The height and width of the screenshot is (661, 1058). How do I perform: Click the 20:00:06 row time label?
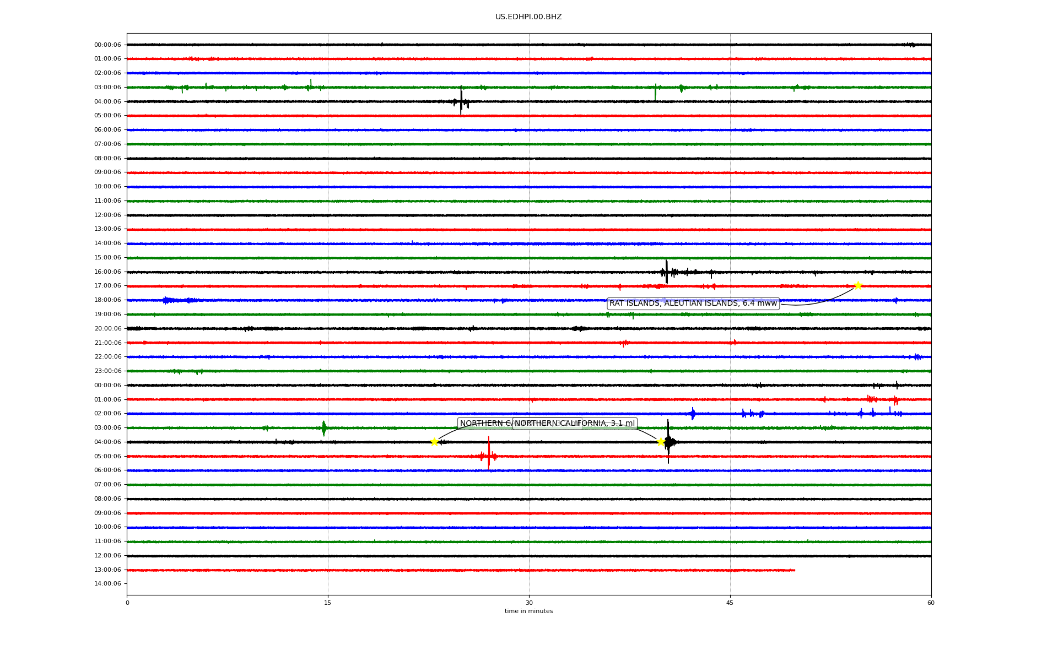tap(107, 328)
